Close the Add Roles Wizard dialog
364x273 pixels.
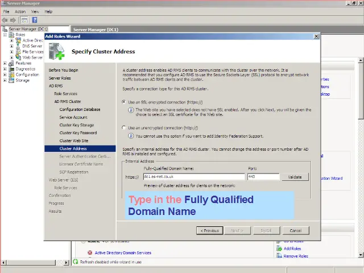coord(316,36)
